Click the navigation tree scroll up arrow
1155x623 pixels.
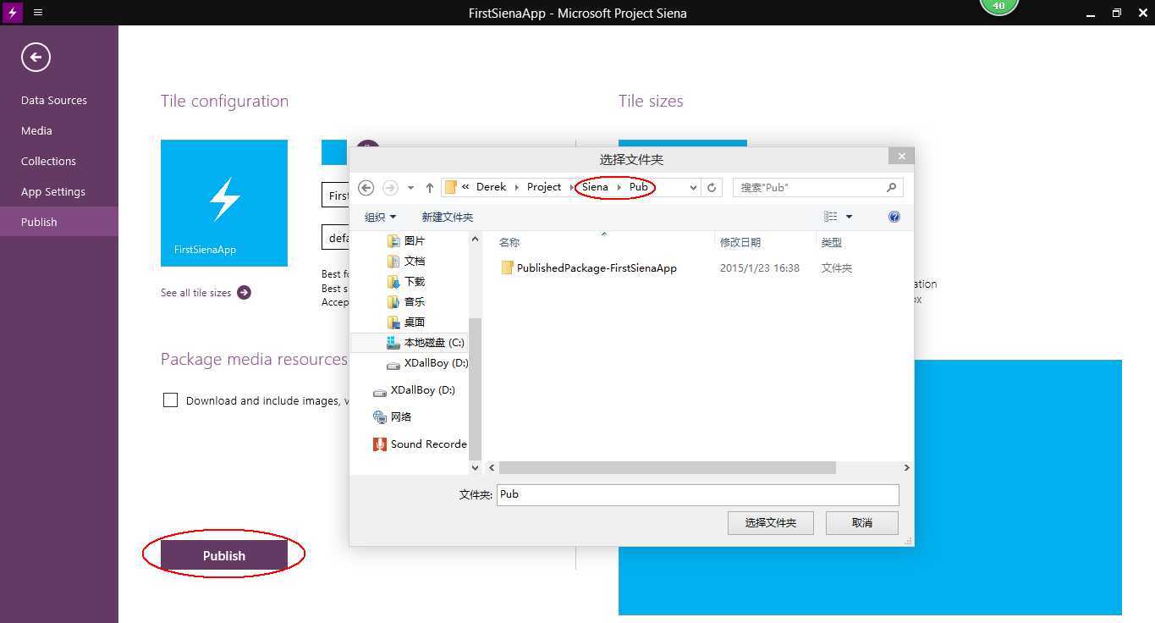click(x=475, y=240)
